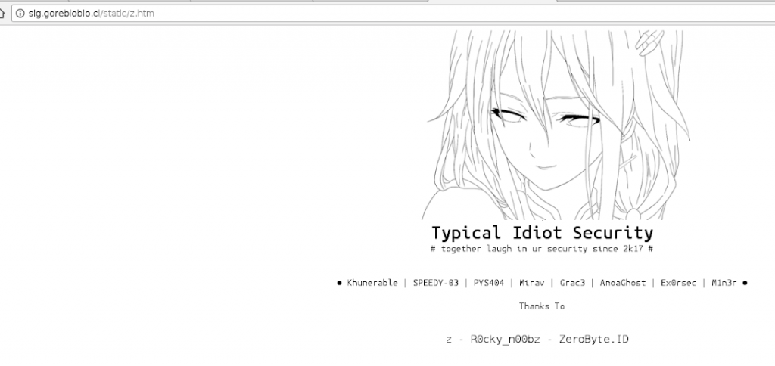
Task: Click the hair ornament at image bottom
Action: click(633, 214)
